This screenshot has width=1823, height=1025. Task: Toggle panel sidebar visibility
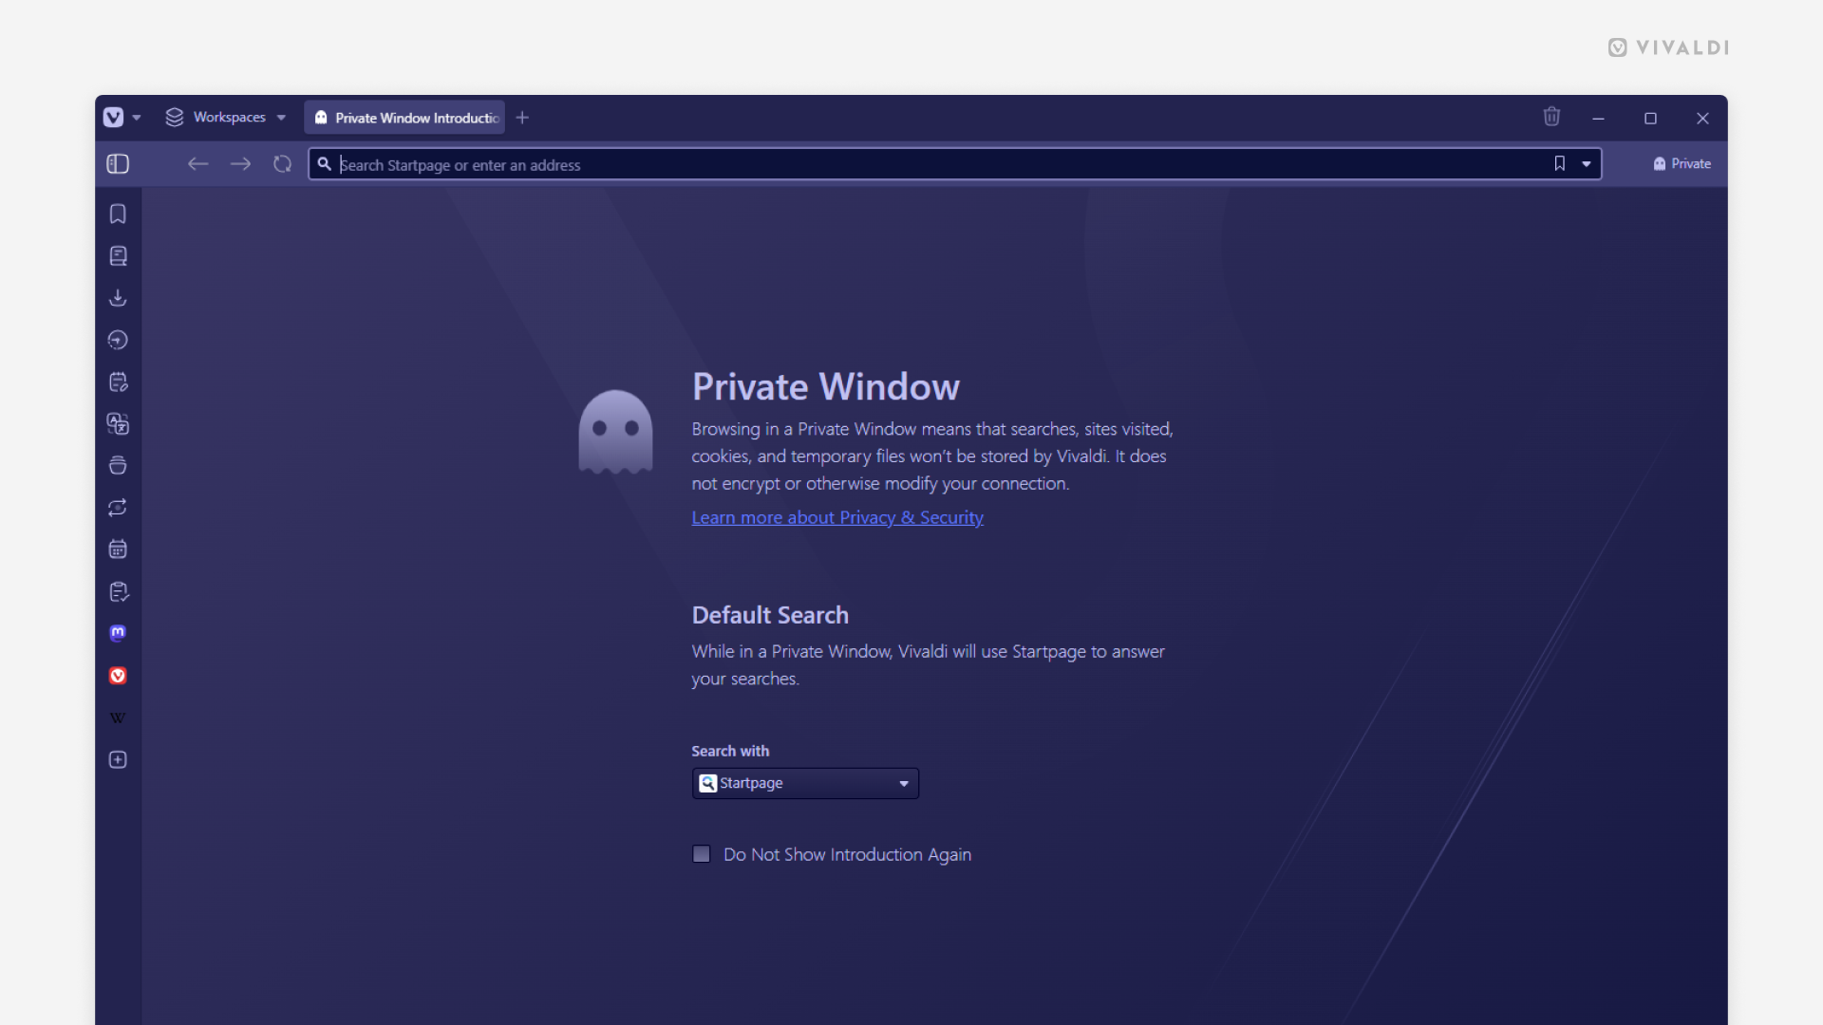118,162
